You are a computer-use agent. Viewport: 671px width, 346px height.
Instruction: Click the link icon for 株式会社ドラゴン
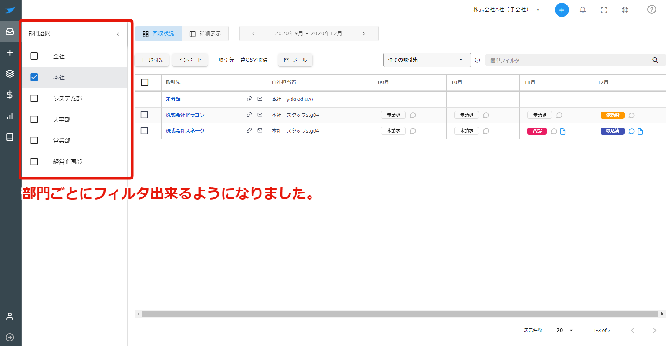click(249, 115)
